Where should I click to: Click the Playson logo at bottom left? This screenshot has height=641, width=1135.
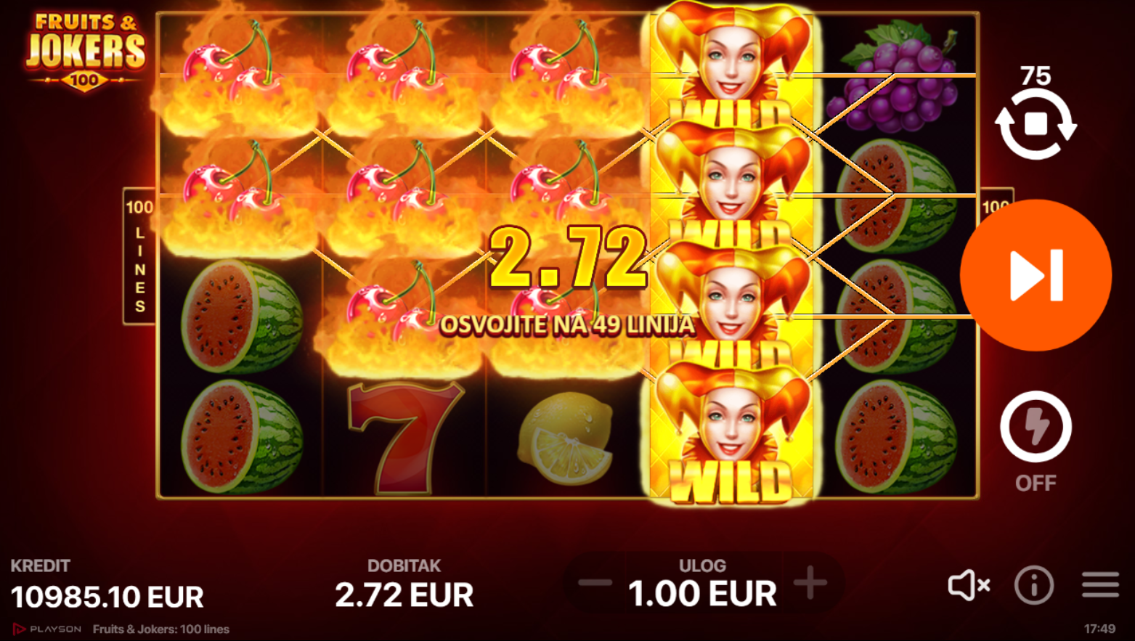[x=46, y=629]
